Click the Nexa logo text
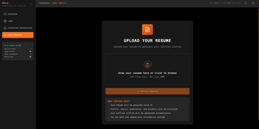259x129 pixels. pos(5,3)
